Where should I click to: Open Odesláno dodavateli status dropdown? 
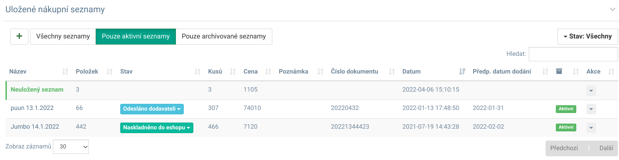[152, 109]
